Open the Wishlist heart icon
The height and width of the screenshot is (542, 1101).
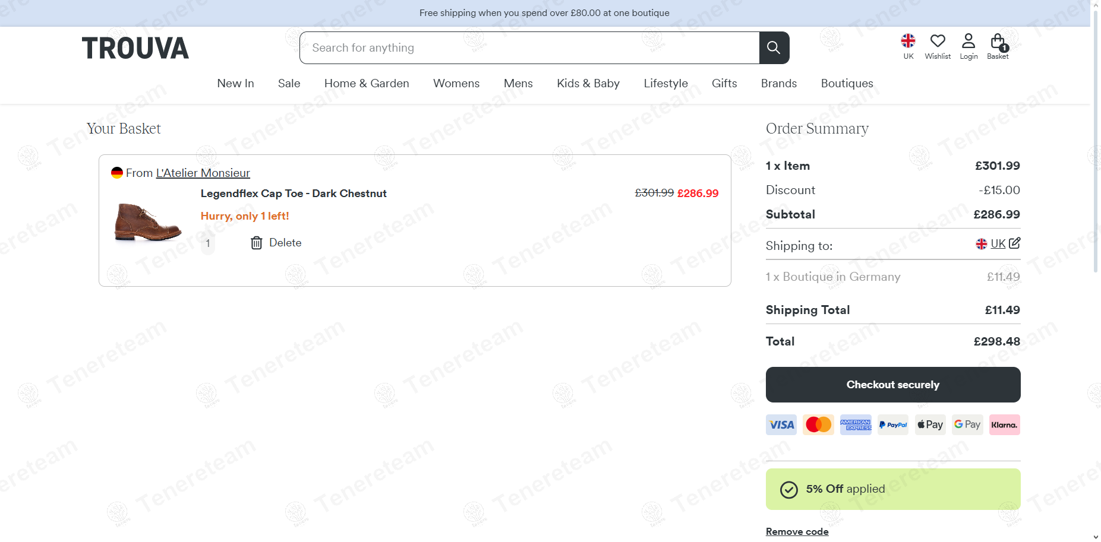[x=938, y=41]
